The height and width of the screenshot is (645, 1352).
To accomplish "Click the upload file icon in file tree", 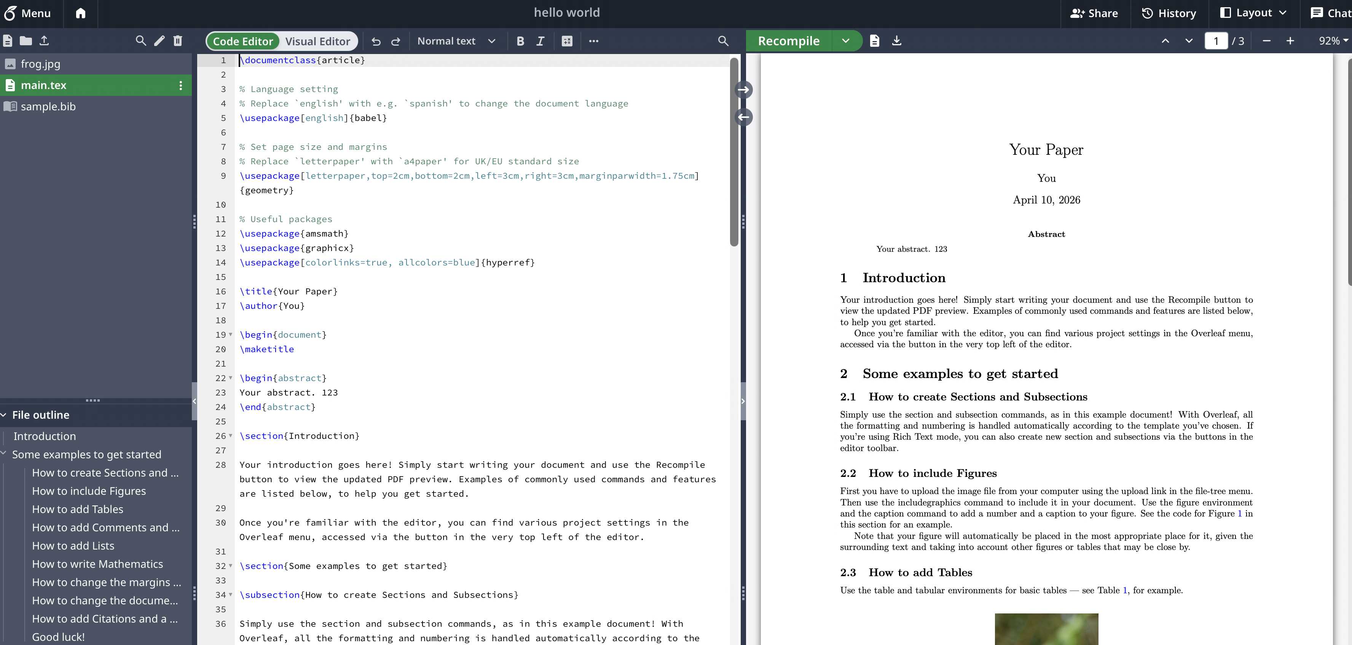I will [44, 40].
